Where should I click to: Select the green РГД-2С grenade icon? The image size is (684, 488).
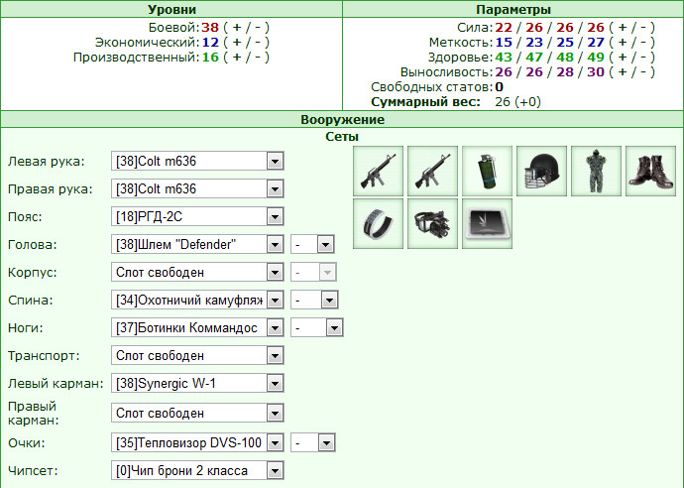pyautogui.click(x=488, y=172)
